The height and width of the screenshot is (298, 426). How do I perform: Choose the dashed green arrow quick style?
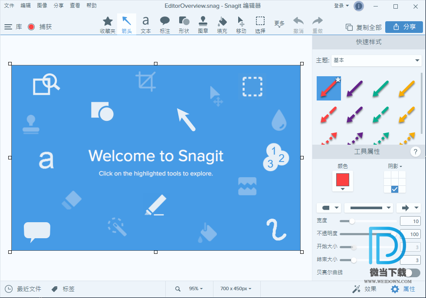click(x=381, y=114)
